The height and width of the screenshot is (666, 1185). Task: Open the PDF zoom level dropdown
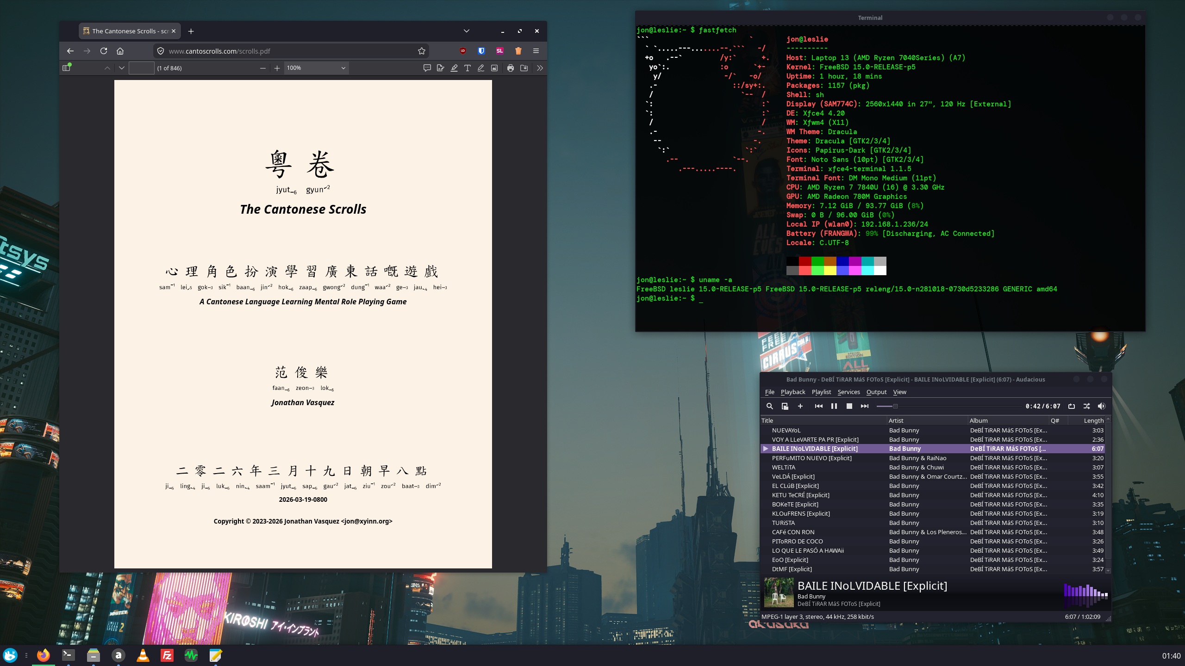(316, 68)
